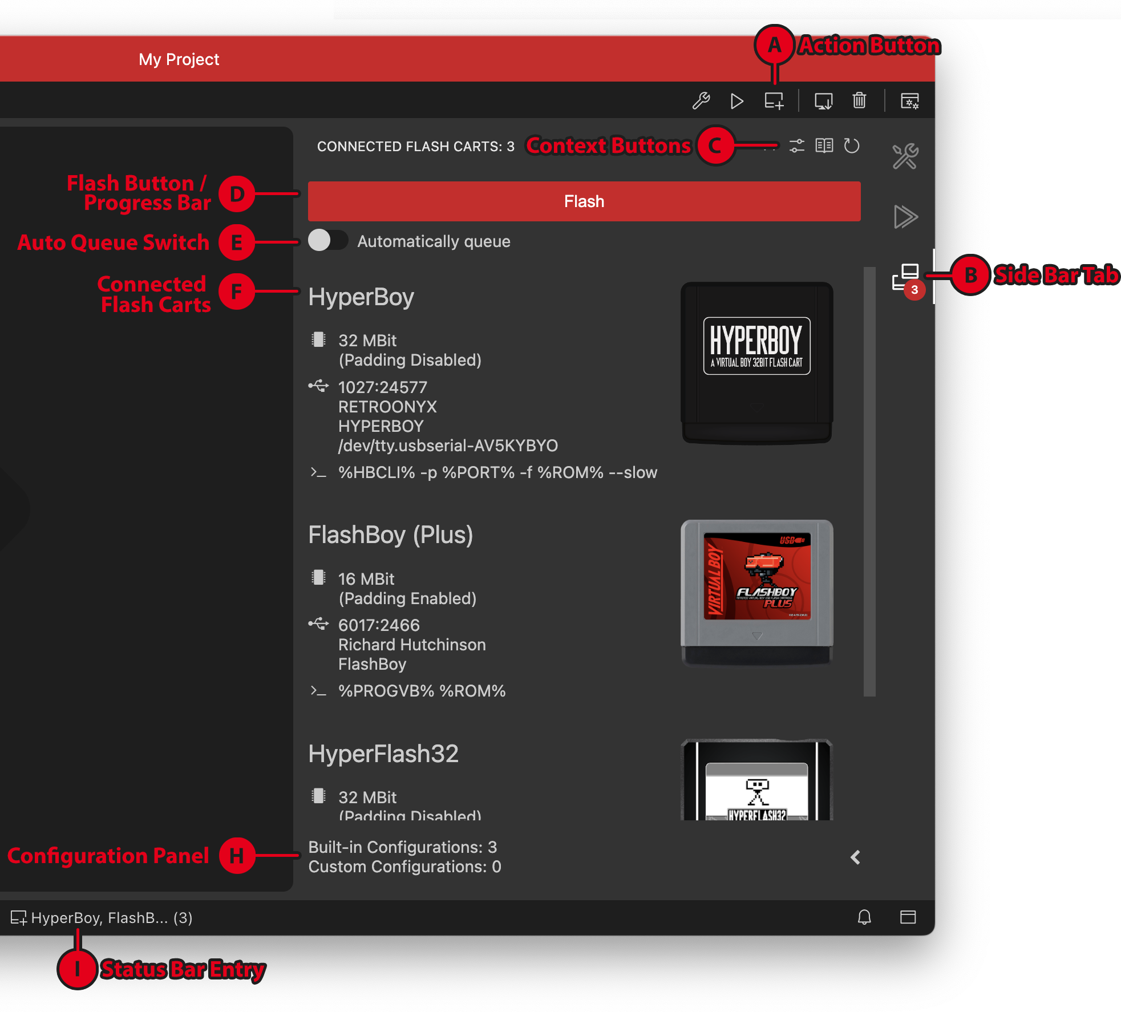The height and width of the screenshot is (1012, 1121).
Task: Toggle the bottom panel layout icon
Action: (x=908, y=917)
